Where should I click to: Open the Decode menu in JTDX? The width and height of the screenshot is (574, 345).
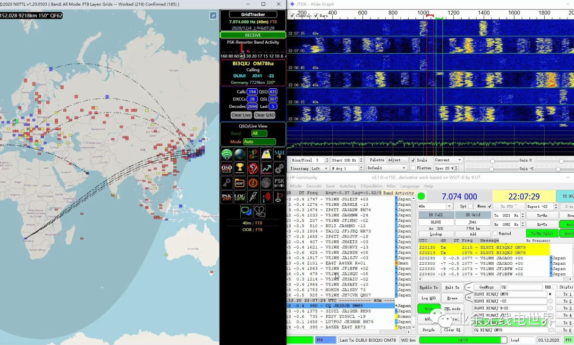point(314,186)
